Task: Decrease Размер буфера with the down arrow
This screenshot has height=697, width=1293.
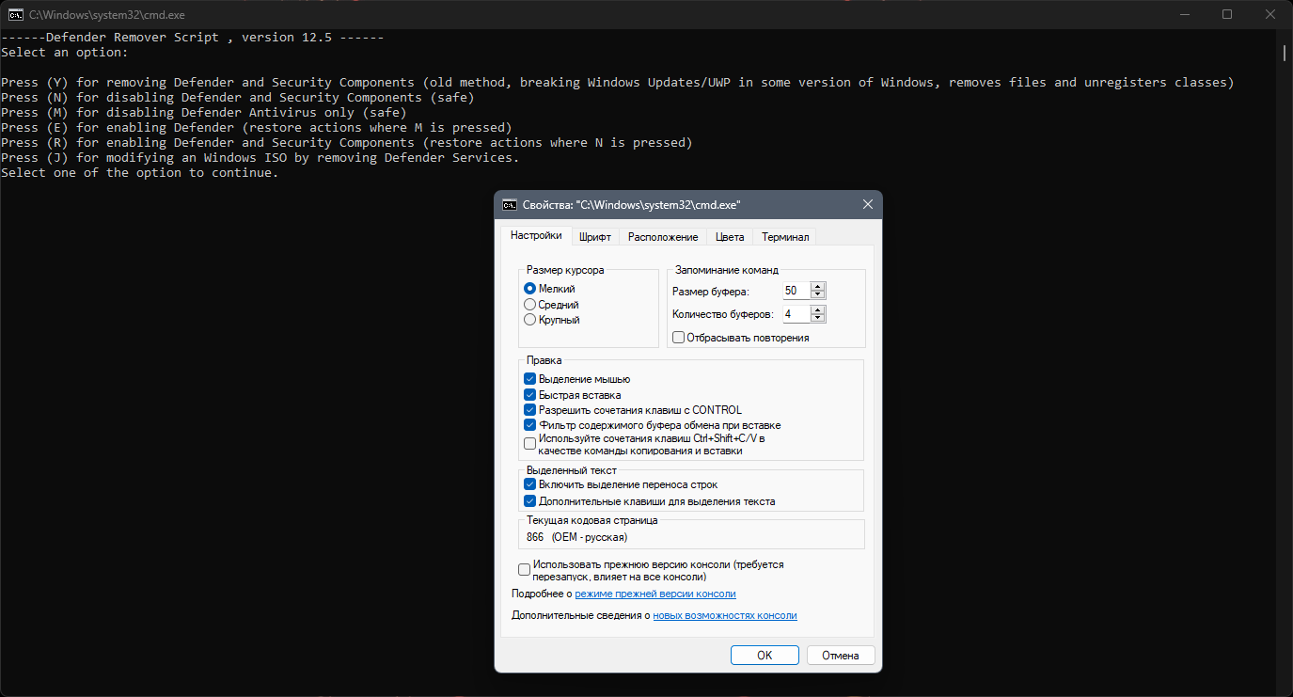Action: (x=818, y=295)
